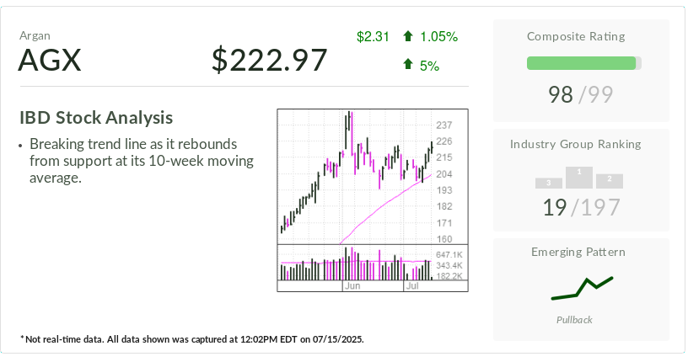This screenshot has height=362, width=688.
Task: Click the Composite Rating label
Action: (581, 36)
